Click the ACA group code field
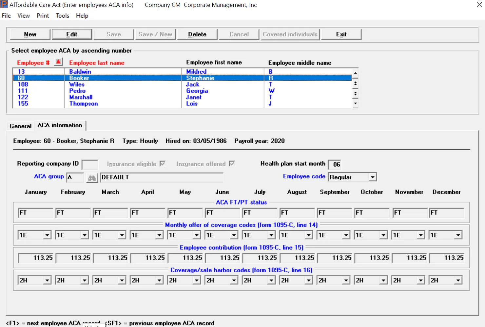Image resolution: width=485 pixels, height=327 pixels. [x=75, y=177]
